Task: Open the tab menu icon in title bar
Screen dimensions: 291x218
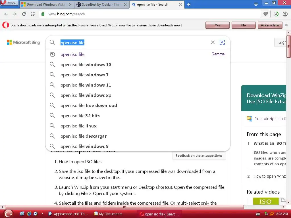Action: [256, 4]
